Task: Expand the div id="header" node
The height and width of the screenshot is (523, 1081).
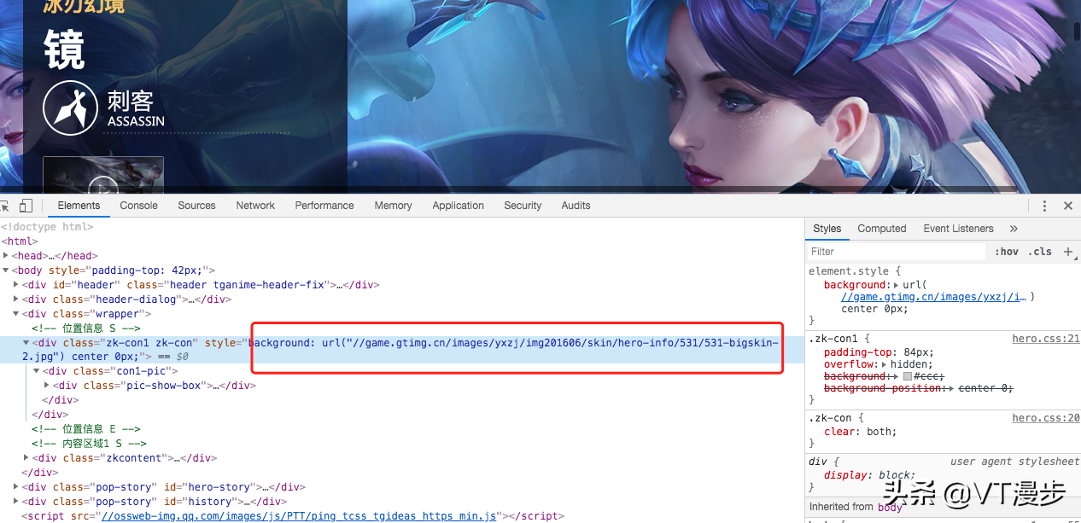Action: [x=16, y=285]
